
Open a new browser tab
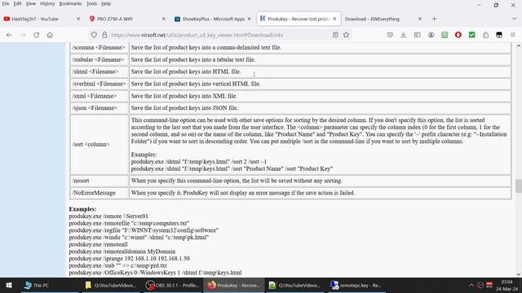tap(434, 19)
